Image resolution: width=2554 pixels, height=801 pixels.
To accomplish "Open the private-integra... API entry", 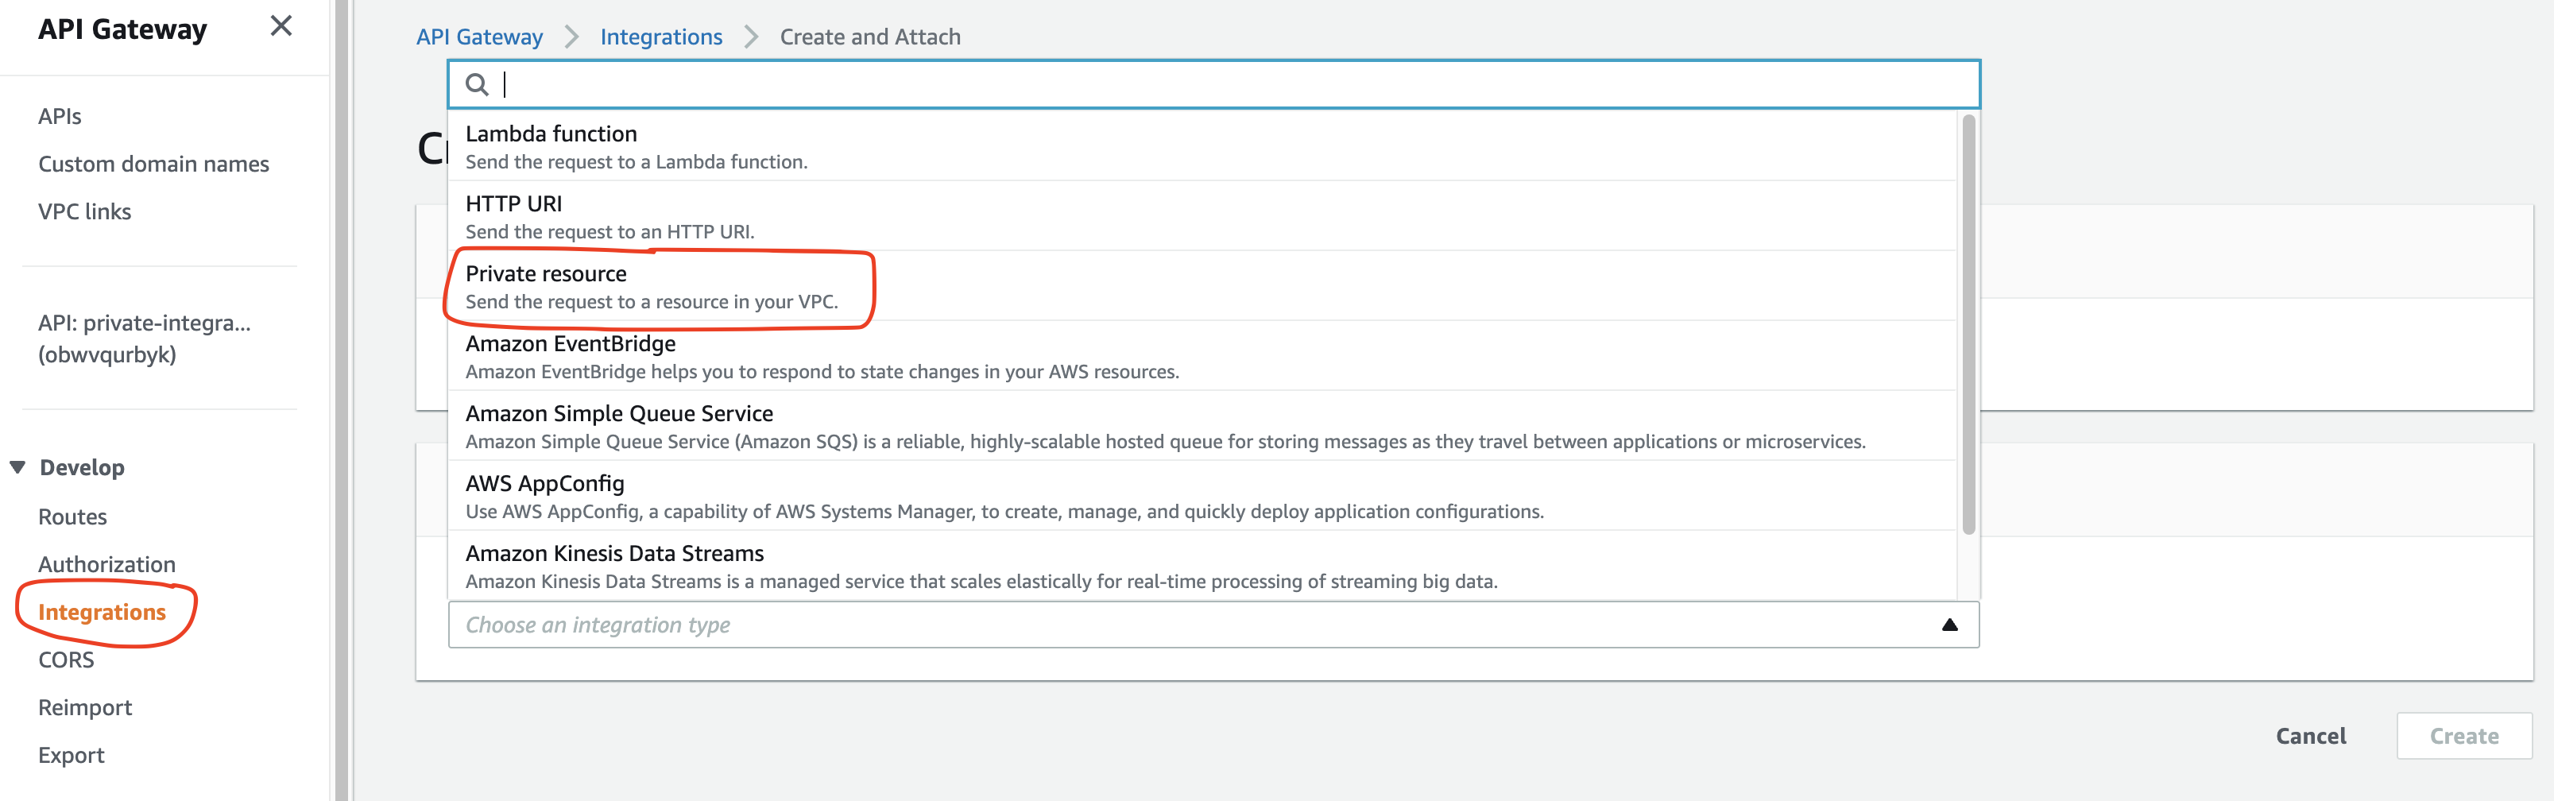I will [x=144, y=338].
